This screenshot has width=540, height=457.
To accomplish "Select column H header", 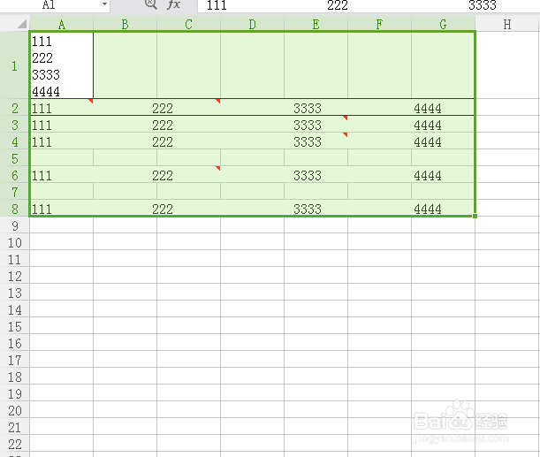I will (507, 24).
